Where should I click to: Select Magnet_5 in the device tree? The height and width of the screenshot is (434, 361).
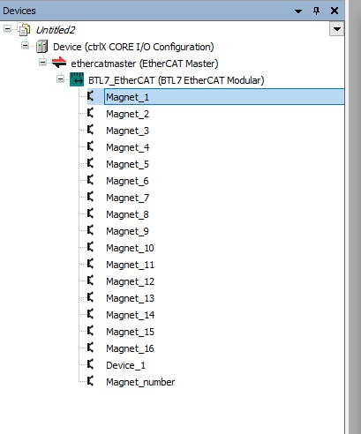[127, 164]
